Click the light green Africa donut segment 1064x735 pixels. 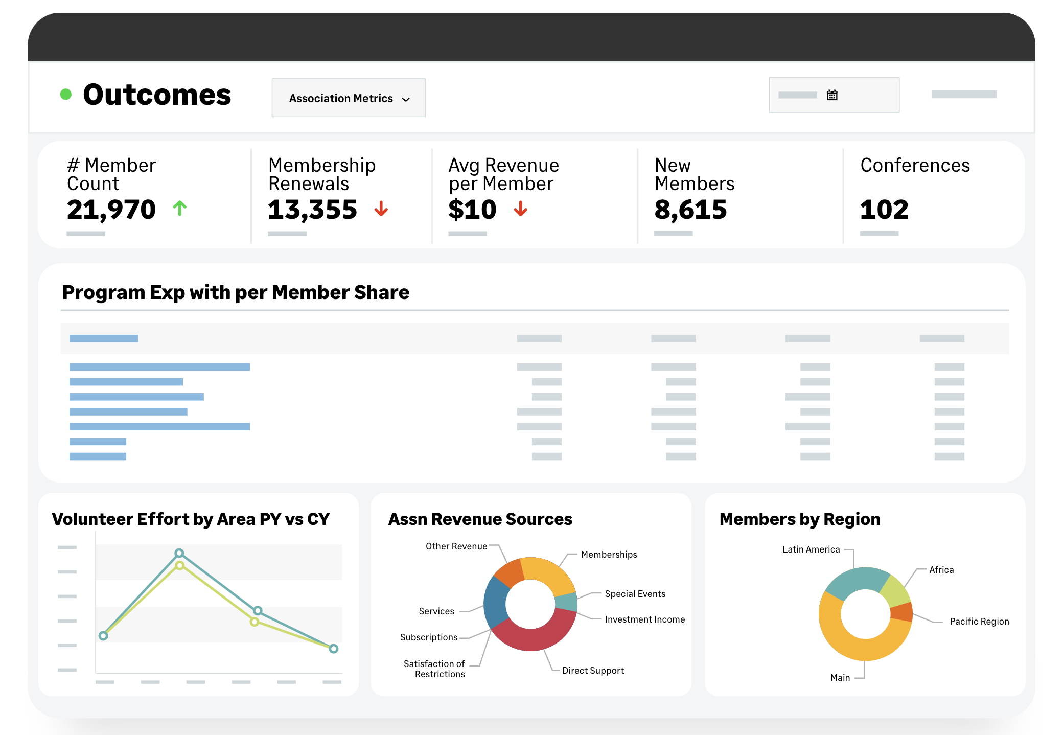(x=896, y=592)
